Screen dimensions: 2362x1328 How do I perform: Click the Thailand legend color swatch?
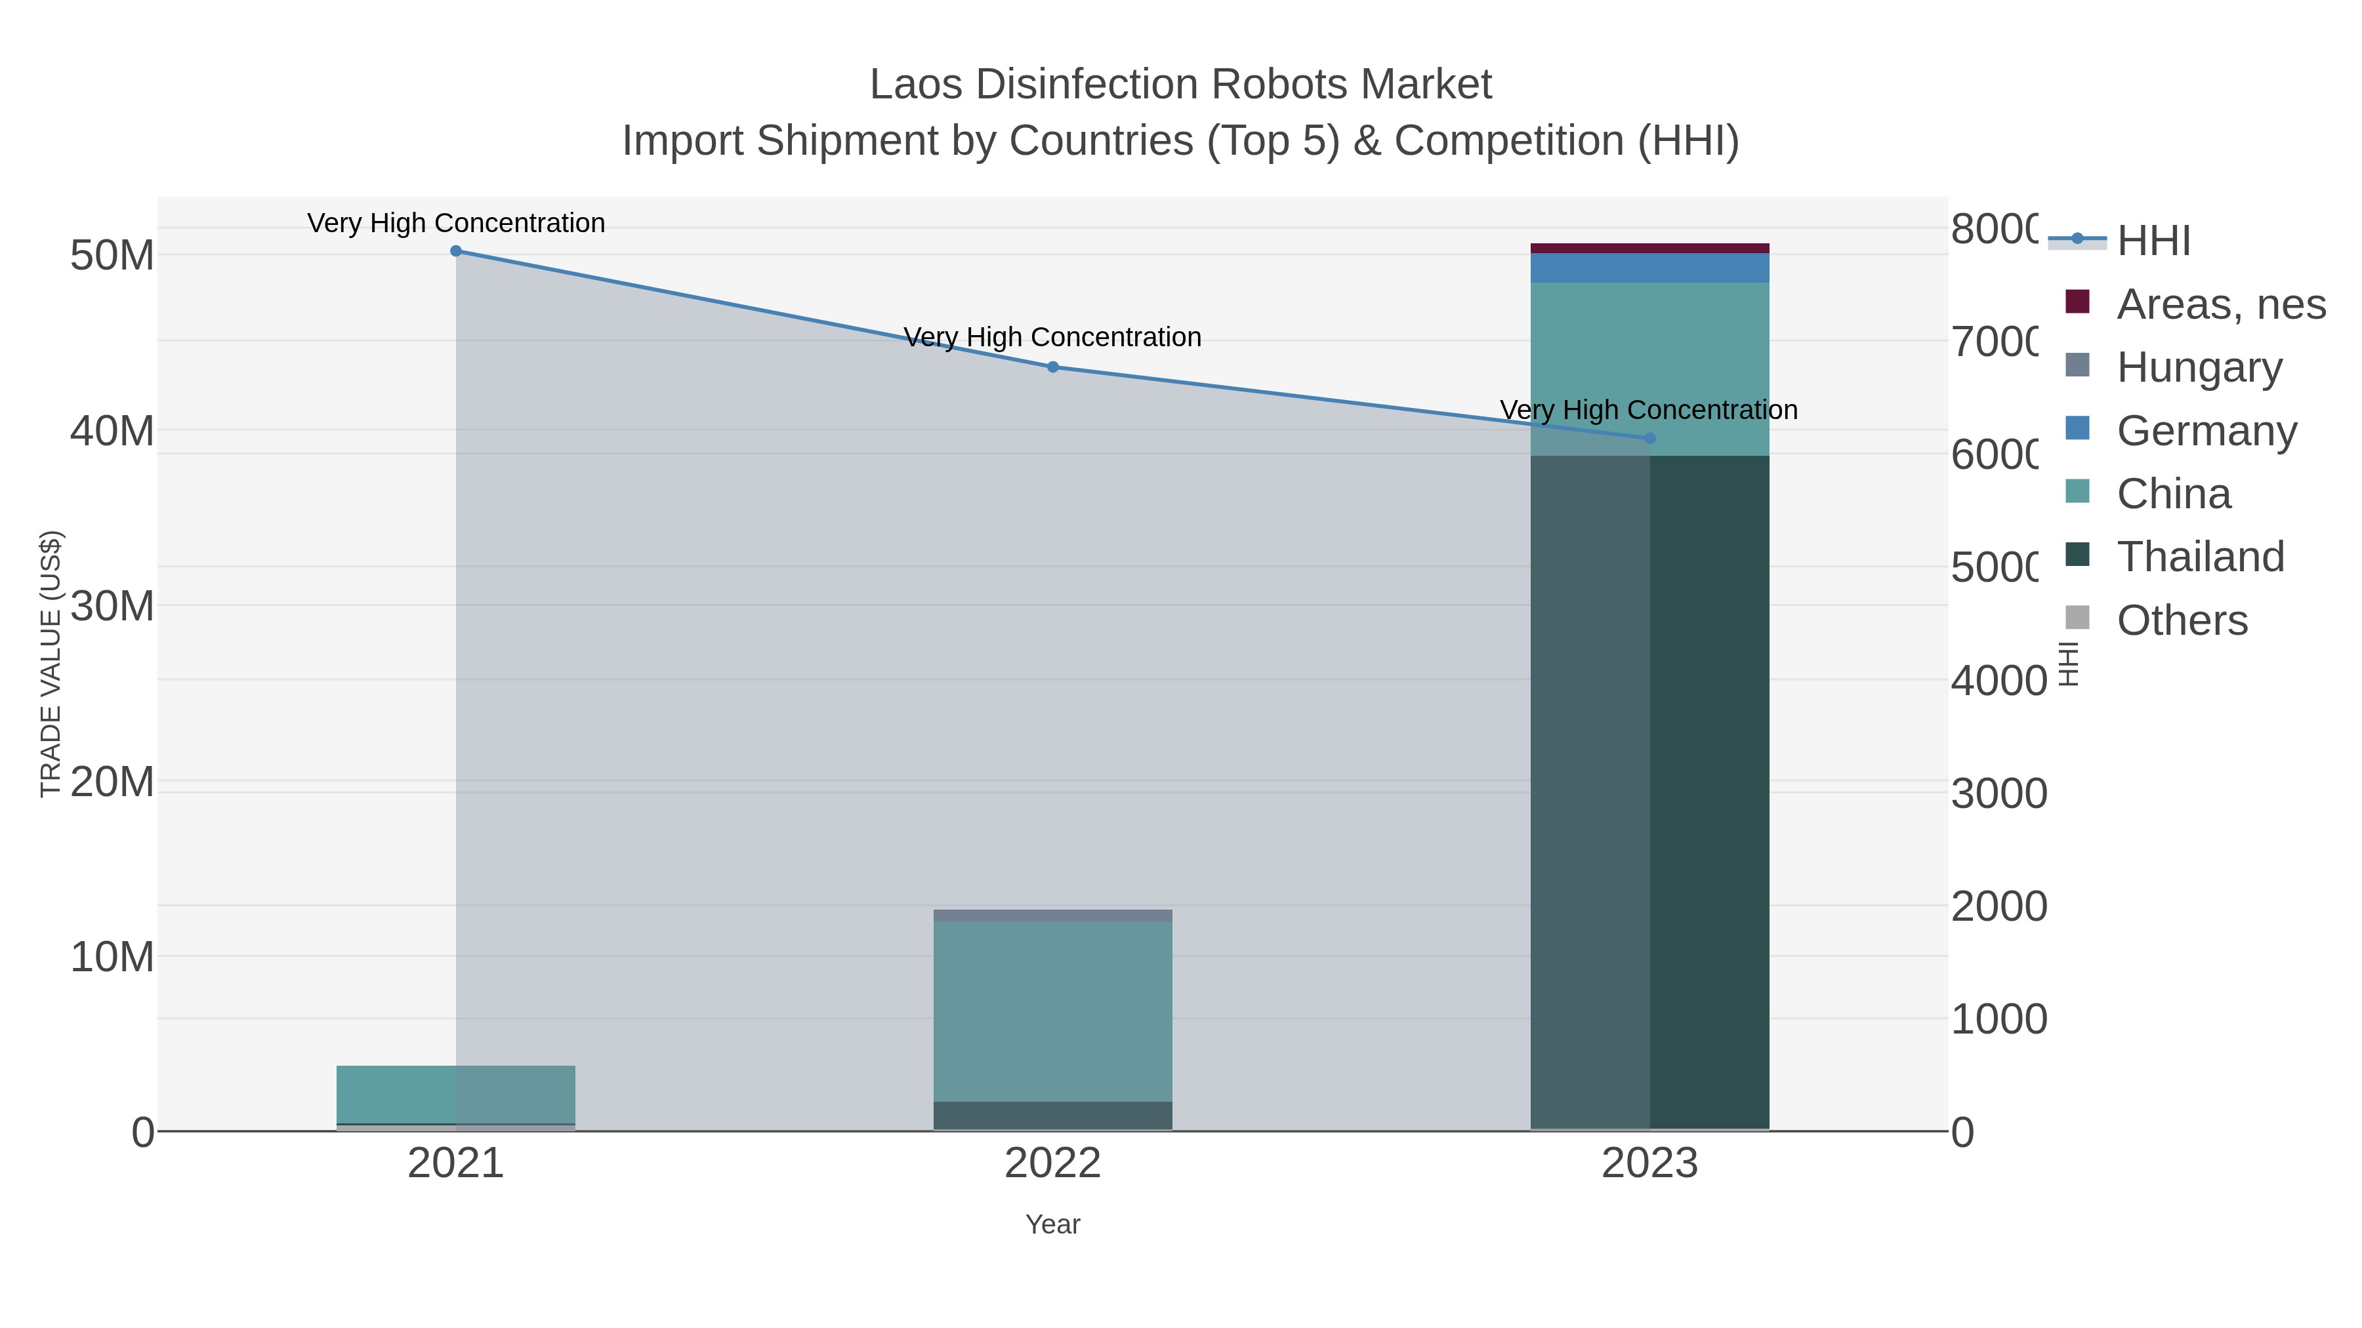[2077, 554]
